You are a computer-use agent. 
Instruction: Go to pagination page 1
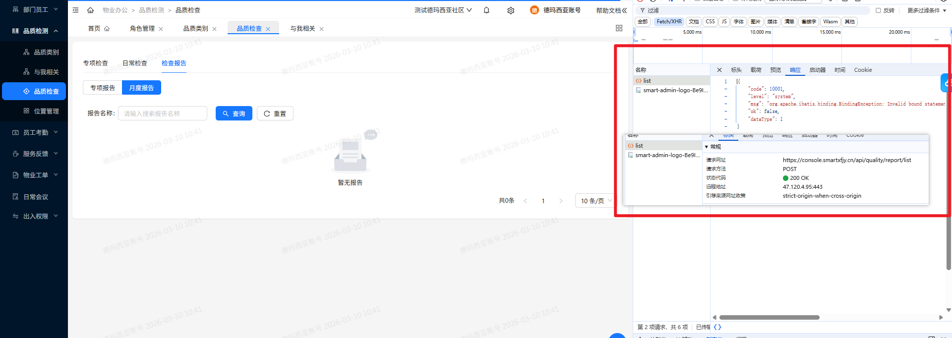pyautogui.click(x=543, y=201)
